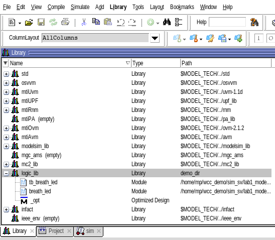Open the ColumnLayout dropdown arrow
The image size is (275, 240).
click(155, 38)
